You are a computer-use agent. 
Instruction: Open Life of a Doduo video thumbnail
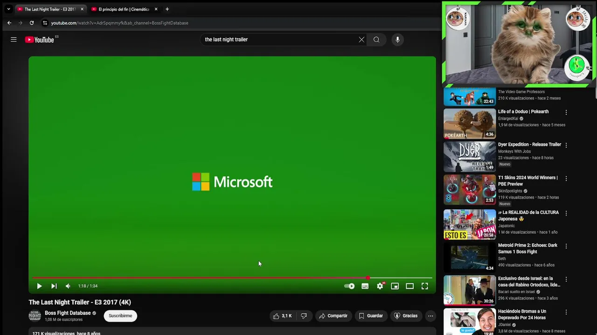[x=470, y=123]
